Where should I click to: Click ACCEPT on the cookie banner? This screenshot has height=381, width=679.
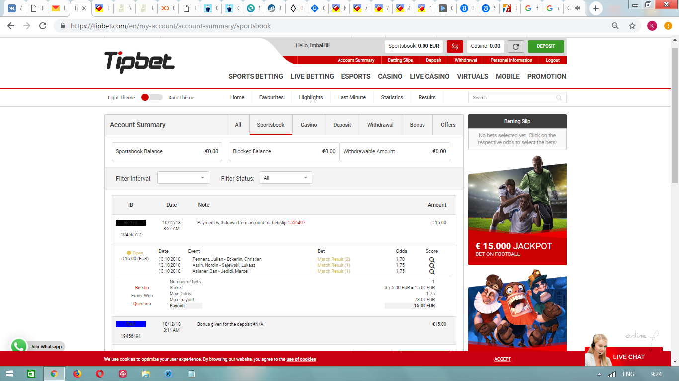[x=503, y=359]
